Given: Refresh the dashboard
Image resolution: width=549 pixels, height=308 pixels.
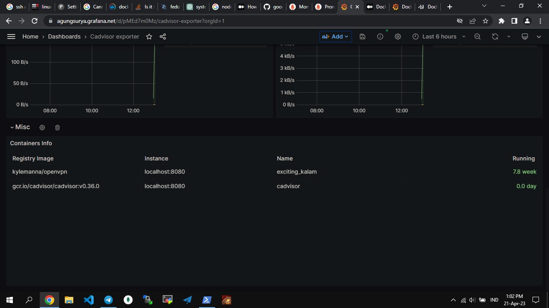Looking at the screenshot, I should 495,36.
